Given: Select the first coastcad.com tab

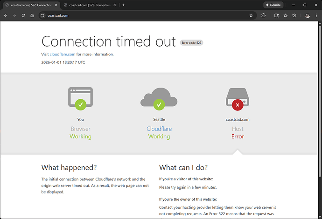Looking at the screenshot, I should pos(28,5).
